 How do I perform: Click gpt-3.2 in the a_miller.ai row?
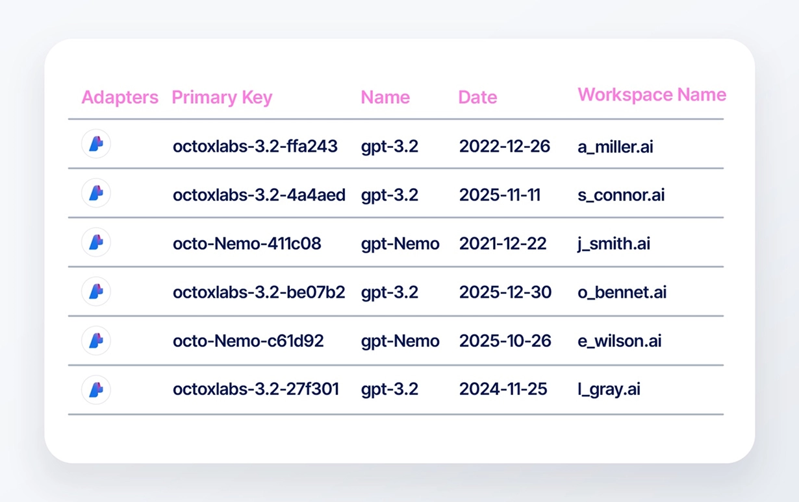click(390, 147)
